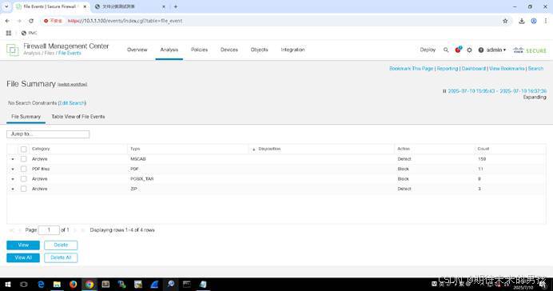Screen dimensions: 553x291
Task: Tick the checkbox for the POSIX_TAR row
Action: pyautogui.click(x=24, y=179)
